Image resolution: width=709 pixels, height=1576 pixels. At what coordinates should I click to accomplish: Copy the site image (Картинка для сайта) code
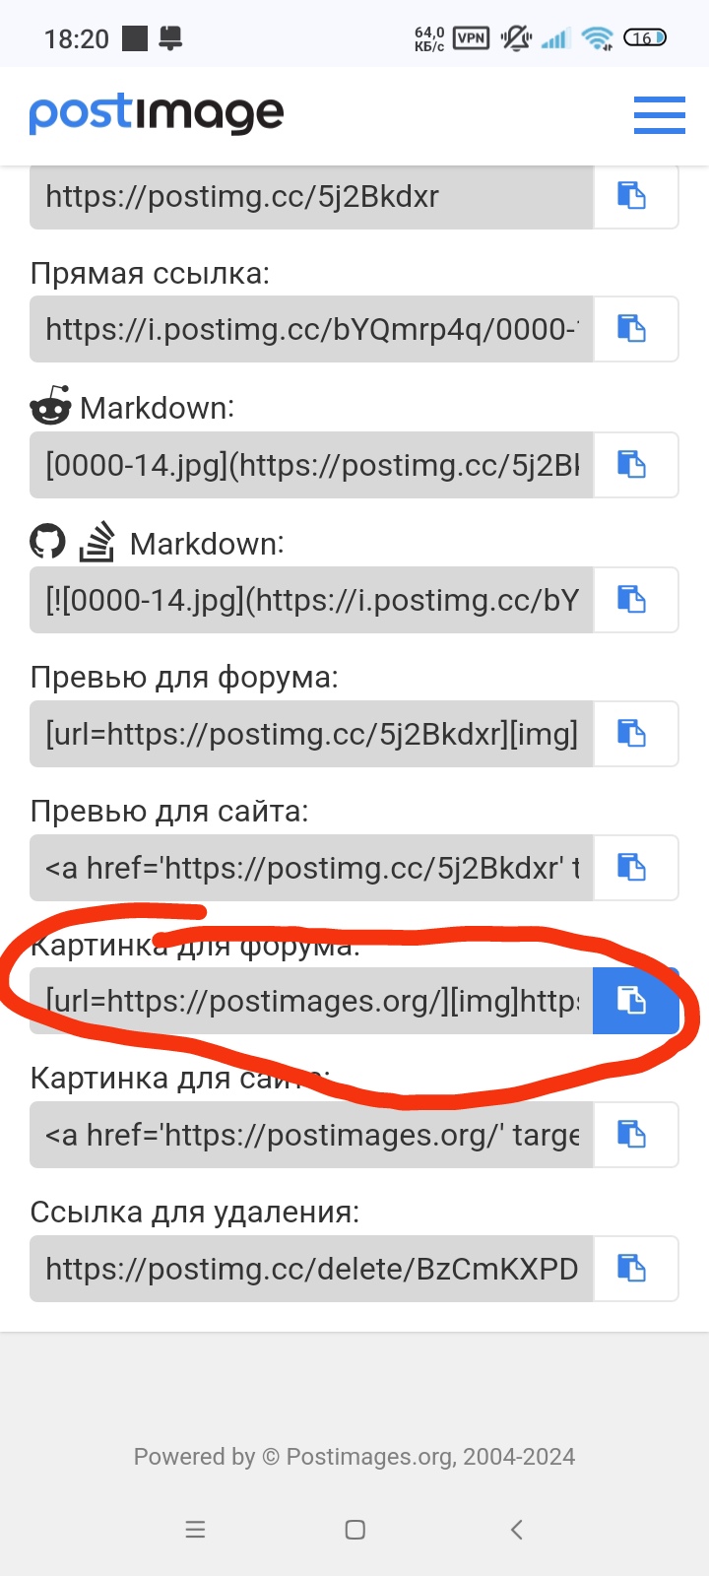coord(635,1135)
